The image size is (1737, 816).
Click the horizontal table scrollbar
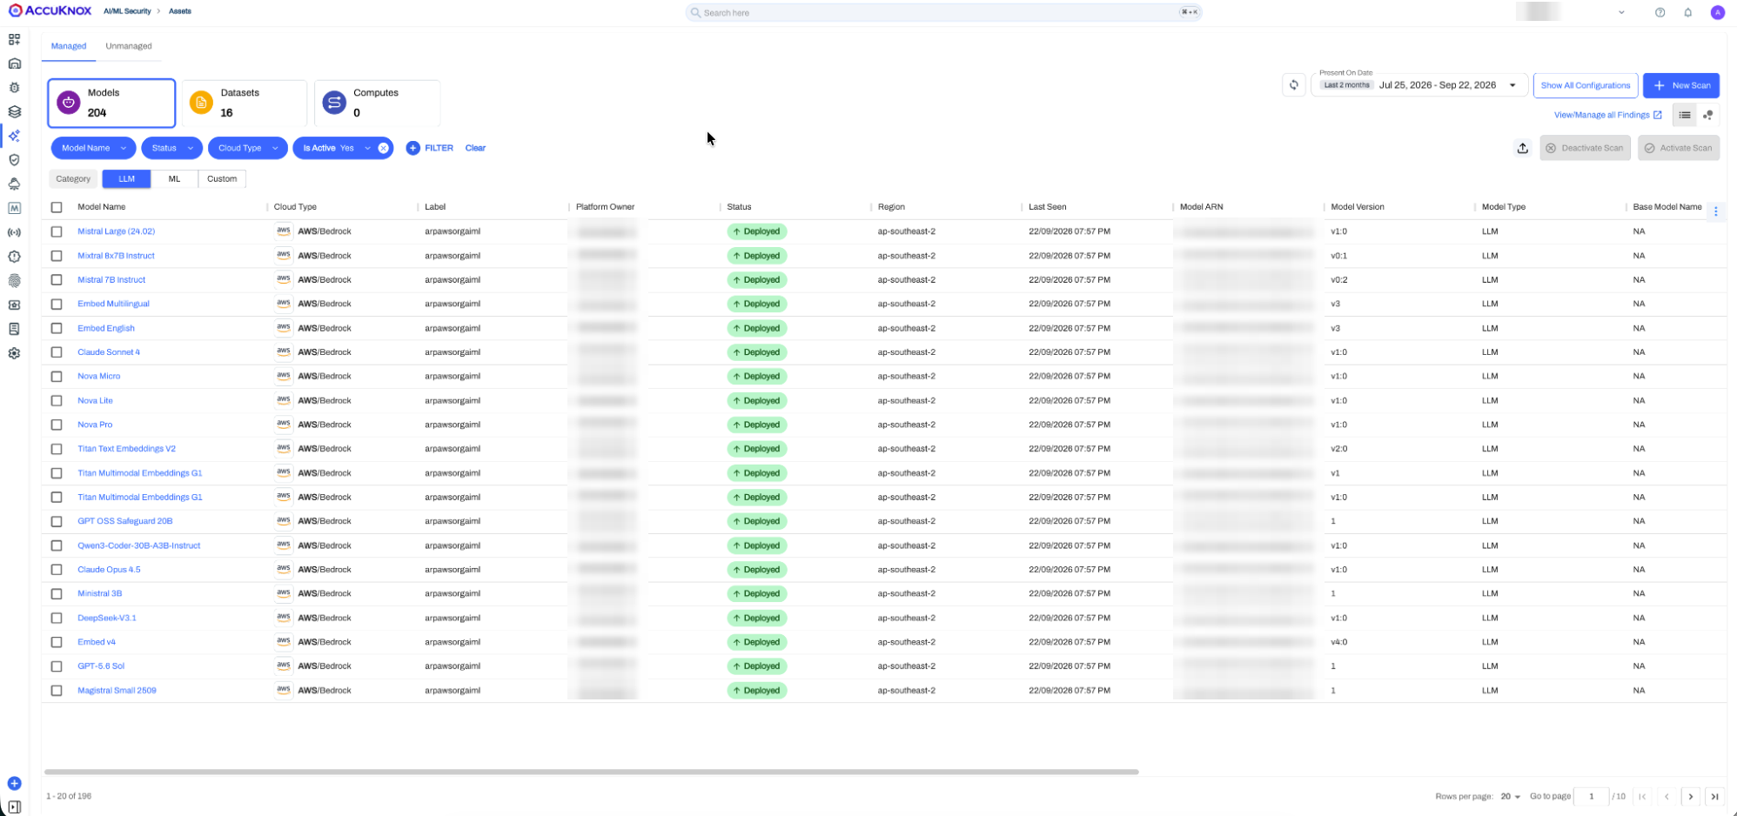tap(591, 772)
